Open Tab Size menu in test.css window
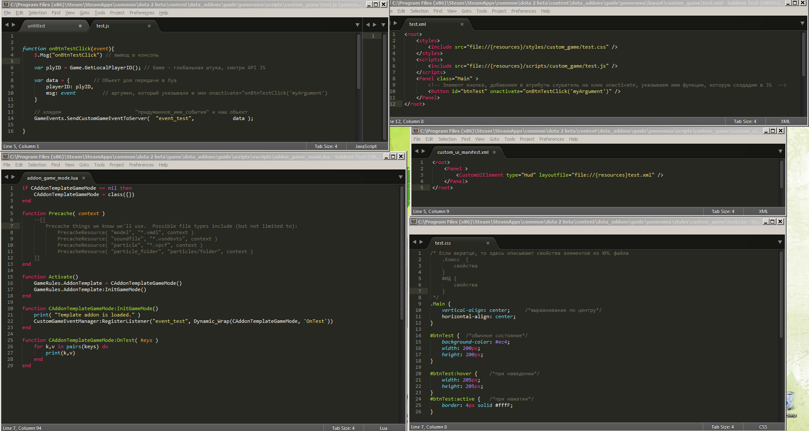This screenshot has width=809, height=431. click(x=722, y=427)
